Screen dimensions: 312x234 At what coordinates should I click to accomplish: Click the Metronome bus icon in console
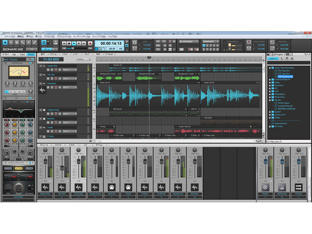282,187
